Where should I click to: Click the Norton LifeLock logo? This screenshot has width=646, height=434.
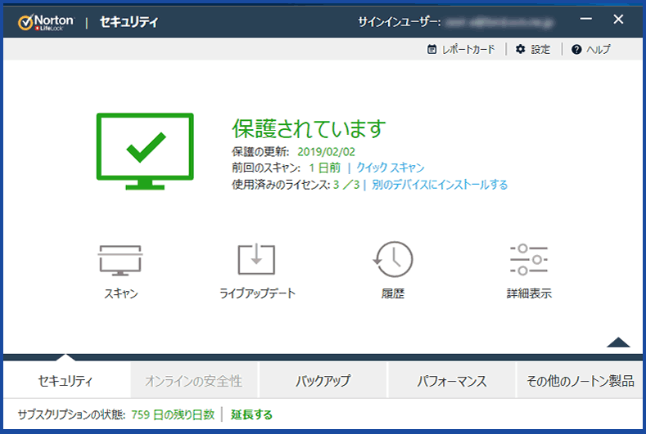(x=46, y=22)
